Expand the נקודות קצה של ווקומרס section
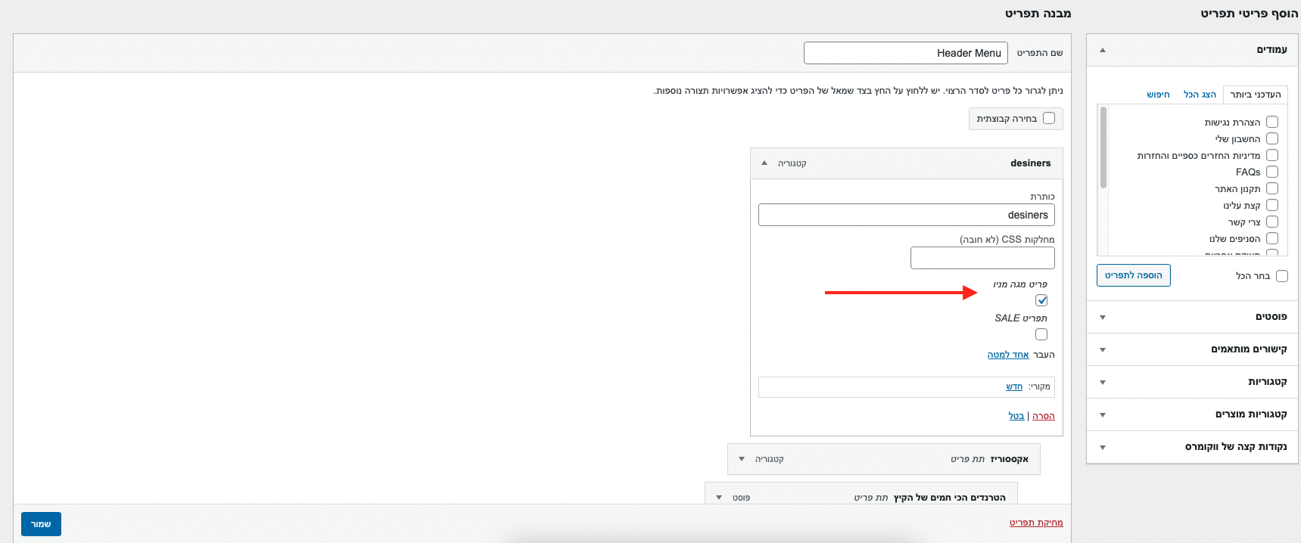1301x543 pixels. click(x=1103, y=447)
